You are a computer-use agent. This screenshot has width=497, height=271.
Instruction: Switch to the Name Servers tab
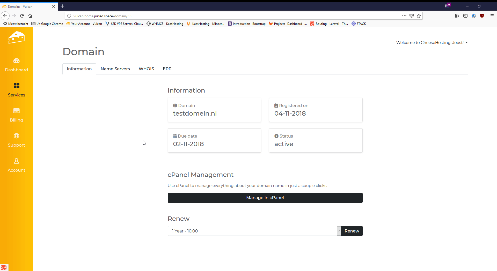click(115, 69)
